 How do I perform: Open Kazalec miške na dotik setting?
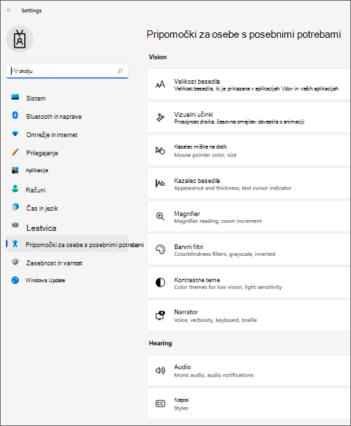pyautogui.click(x=249, y=151)
